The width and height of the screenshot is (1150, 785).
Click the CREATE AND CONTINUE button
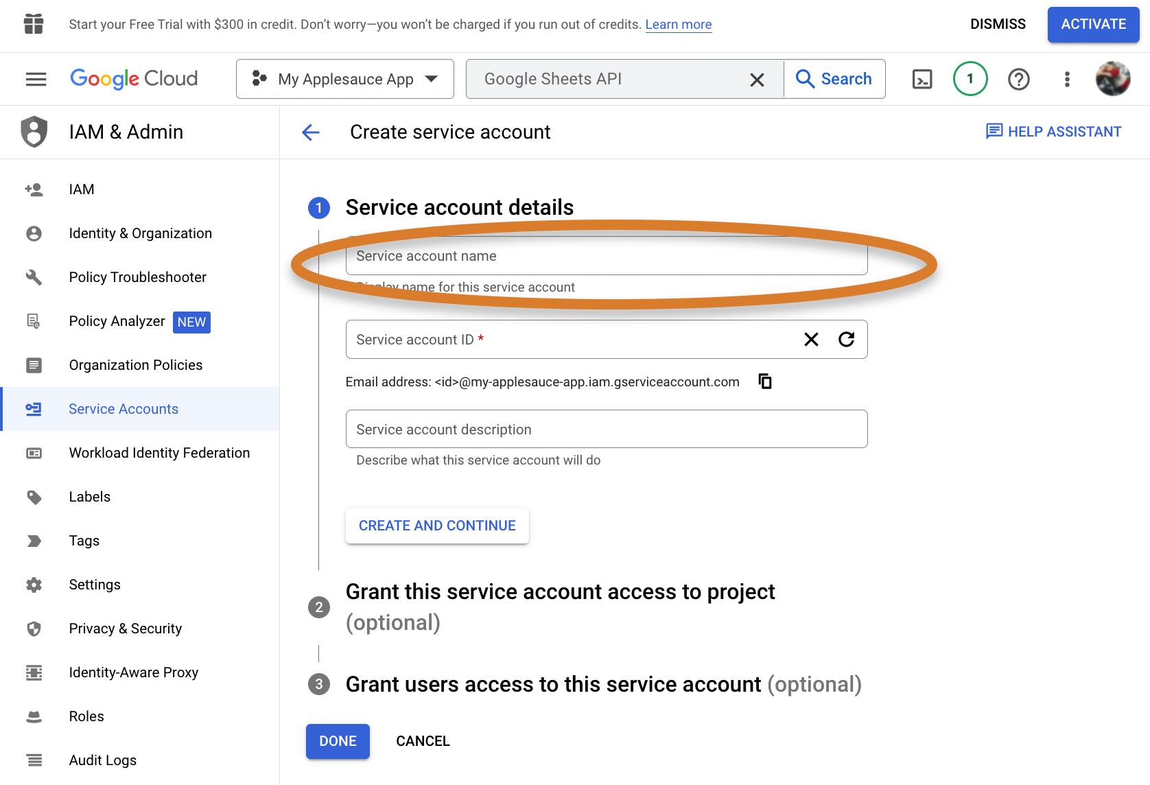[x=437, y=526]
